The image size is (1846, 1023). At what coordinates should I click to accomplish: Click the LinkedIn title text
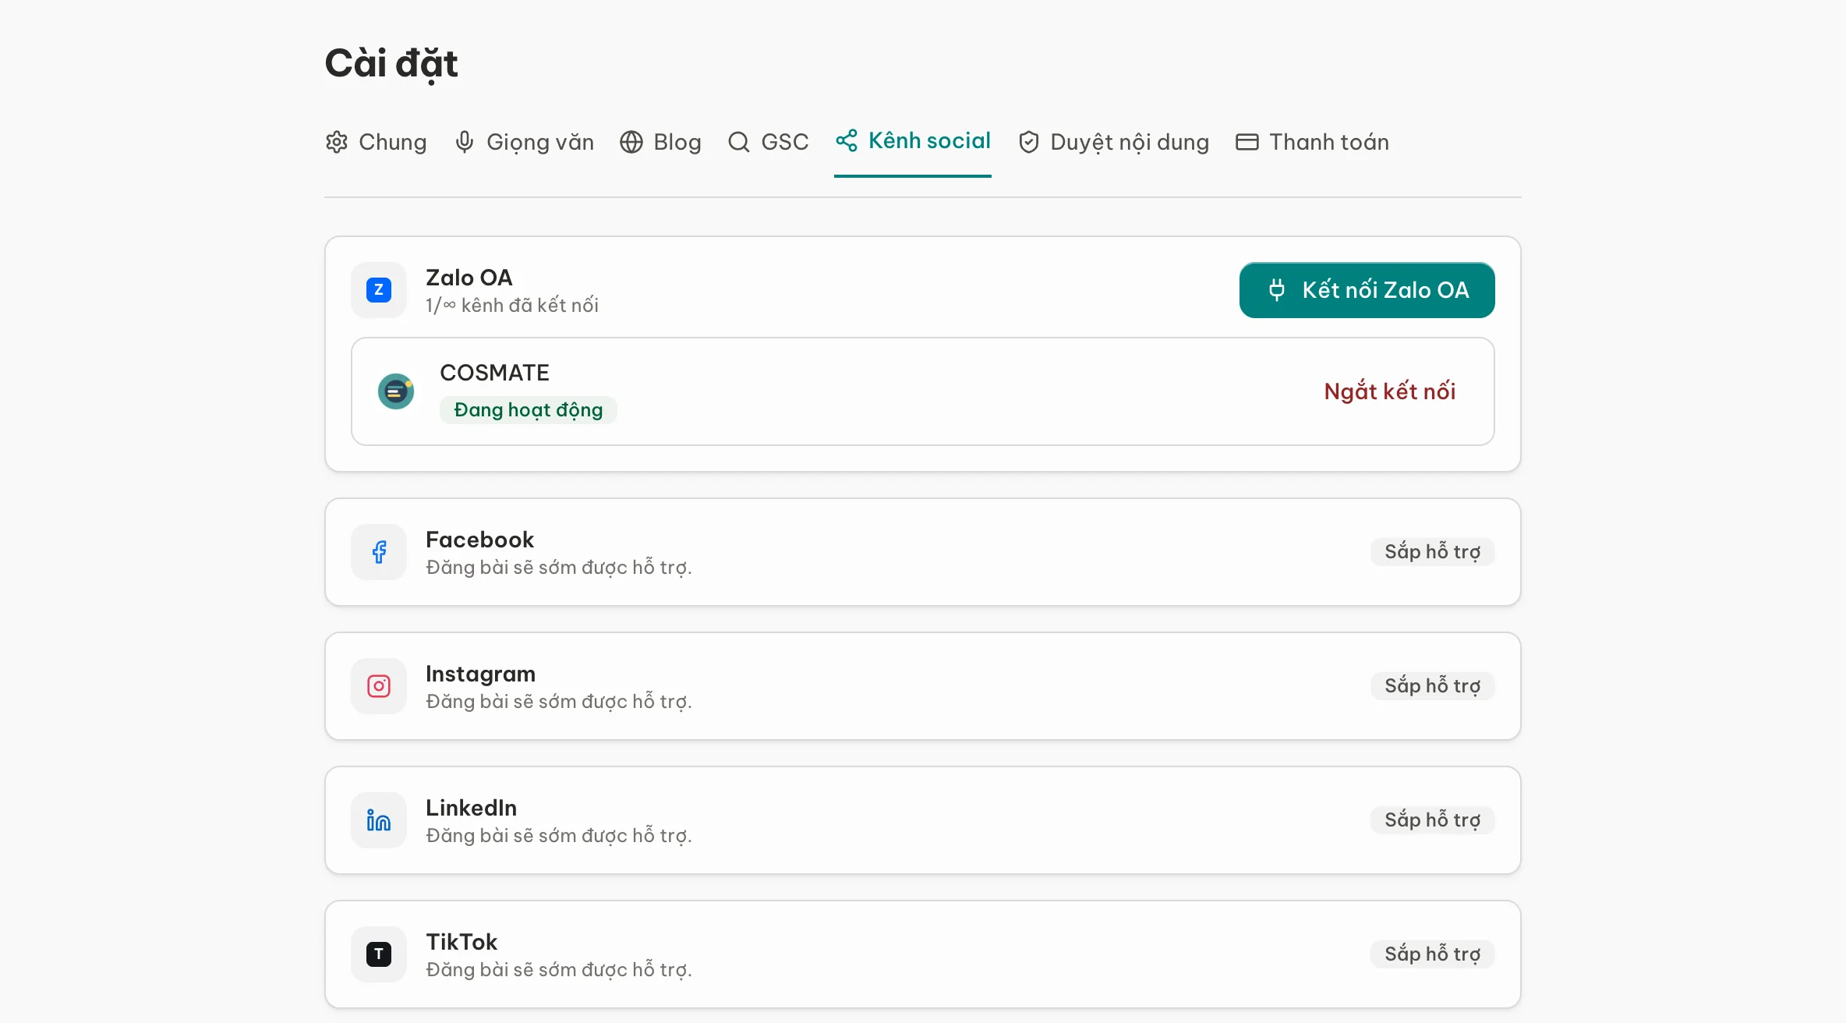point(471,808)
